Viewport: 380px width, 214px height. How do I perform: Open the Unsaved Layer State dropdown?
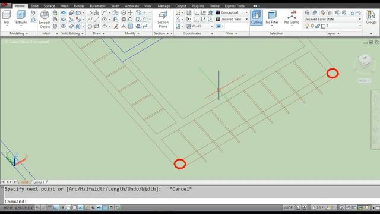(332, 19)
